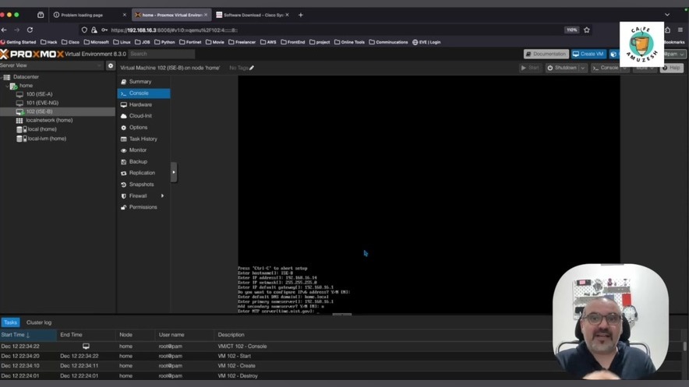Click the Server View settings gear

(x=111, y=65)
